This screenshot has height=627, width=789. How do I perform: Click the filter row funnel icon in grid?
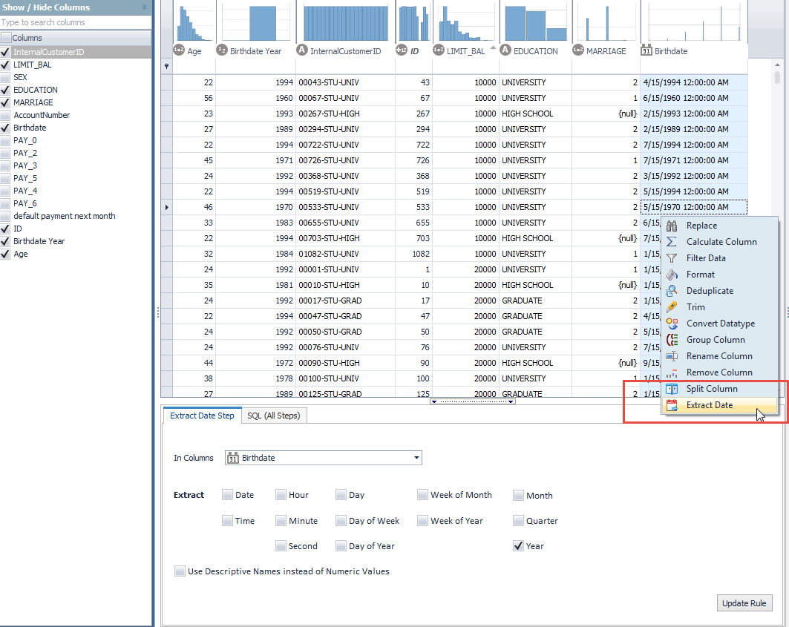(166, 67)
